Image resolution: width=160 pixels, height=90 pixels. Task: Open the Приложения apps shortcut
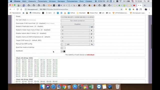point(15,13)
